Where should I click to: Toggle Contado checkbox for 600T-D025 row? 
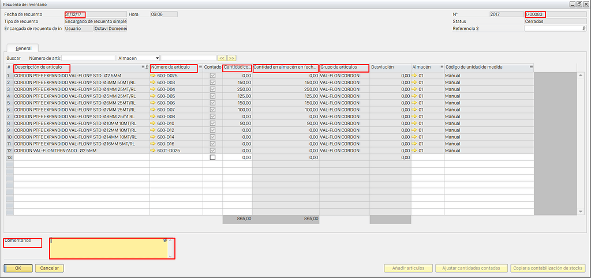click(x=212, y=151)
